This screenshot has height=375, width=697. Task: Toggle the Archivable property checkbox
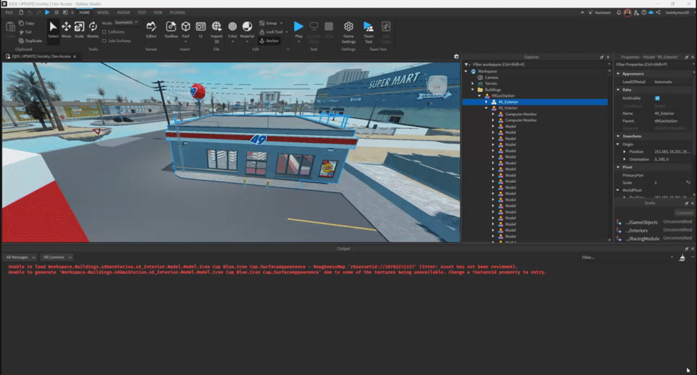pyautogui.click(x=657, y=98)
